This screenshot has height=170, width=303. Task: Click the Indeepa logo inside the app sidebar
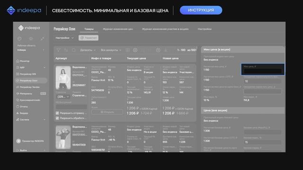point(29,28)
